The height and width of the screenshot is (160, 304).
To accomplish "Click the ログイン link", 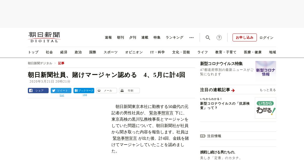I will 267,38.
